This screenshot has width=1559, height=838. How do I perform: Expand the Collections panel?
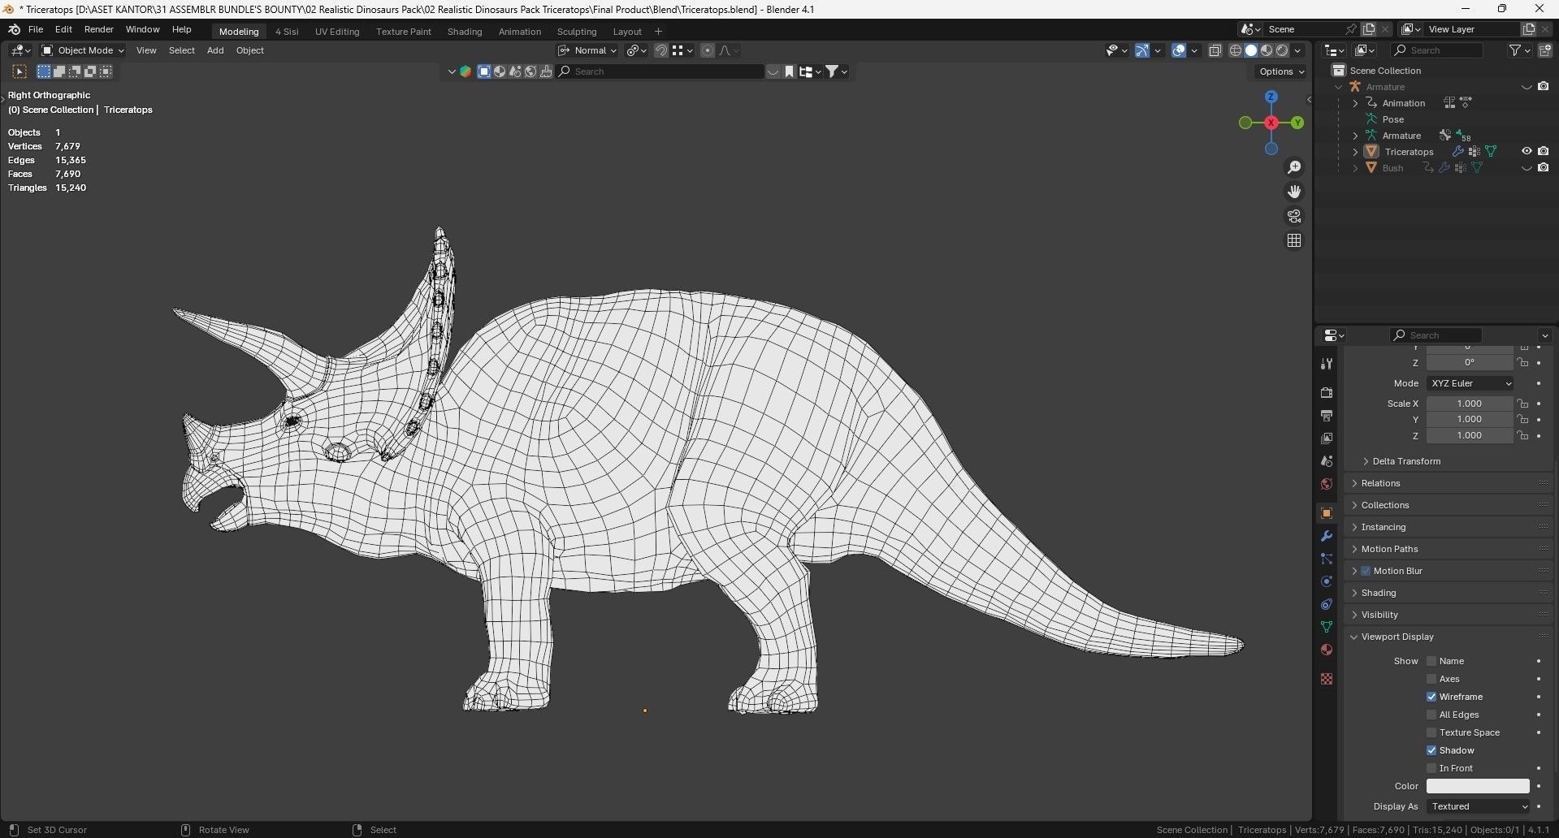1384,505
